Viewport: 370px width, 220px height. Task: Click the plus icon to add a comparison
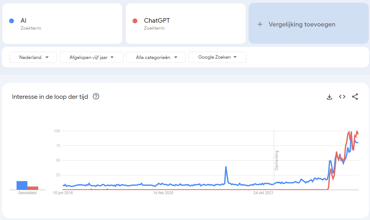click(260, 24)
